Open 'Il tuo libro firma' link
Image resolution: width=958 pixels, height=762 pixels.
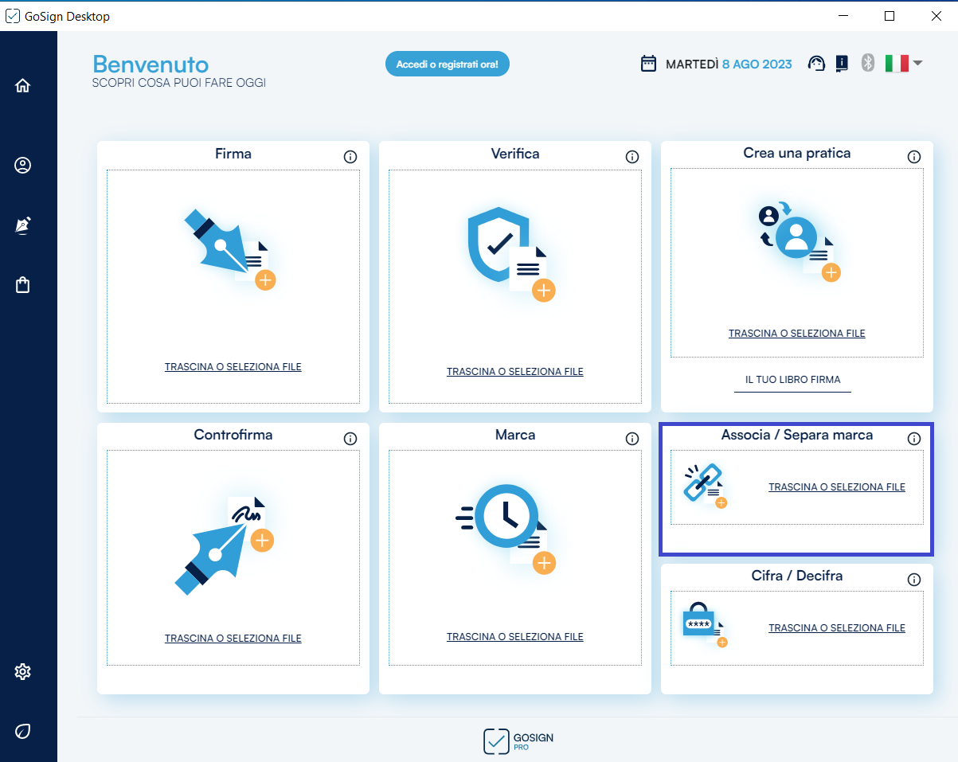click(792, 380)
